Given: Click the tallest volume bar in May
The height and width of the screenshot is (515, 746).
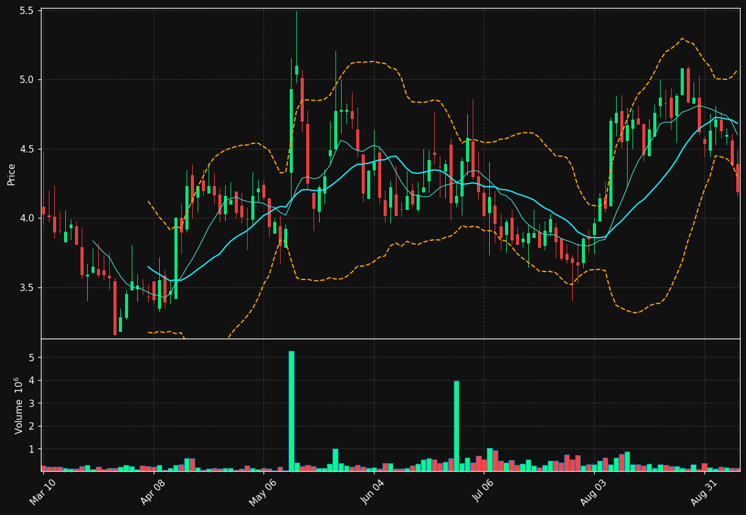Looking at the screenshot, I should pos(291,411).
